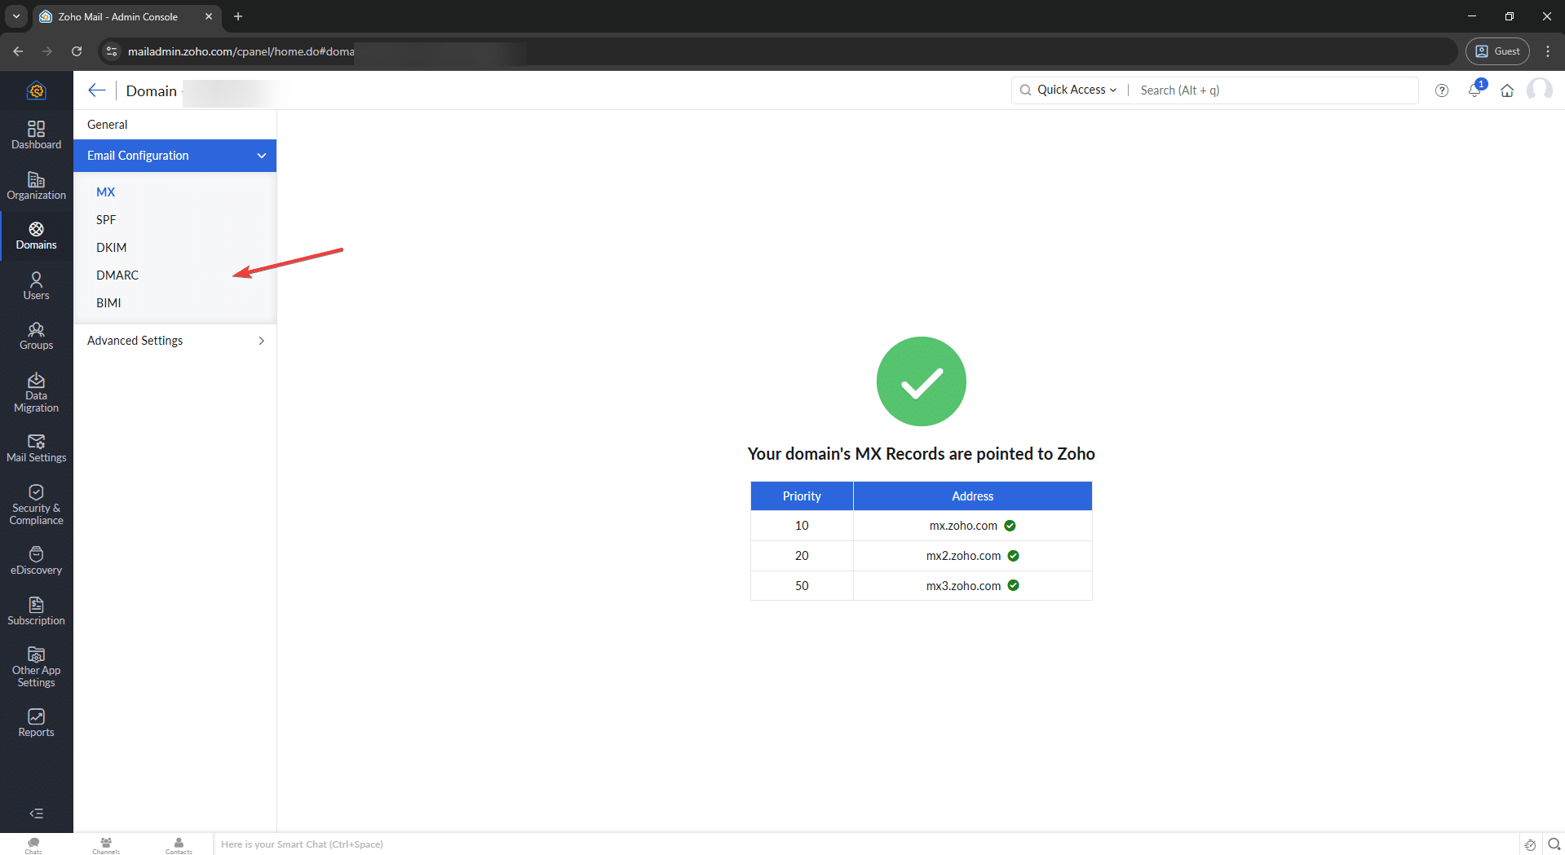Go to Organization in sidebar
Viewport: 1565px width, 855px height.
36,186
